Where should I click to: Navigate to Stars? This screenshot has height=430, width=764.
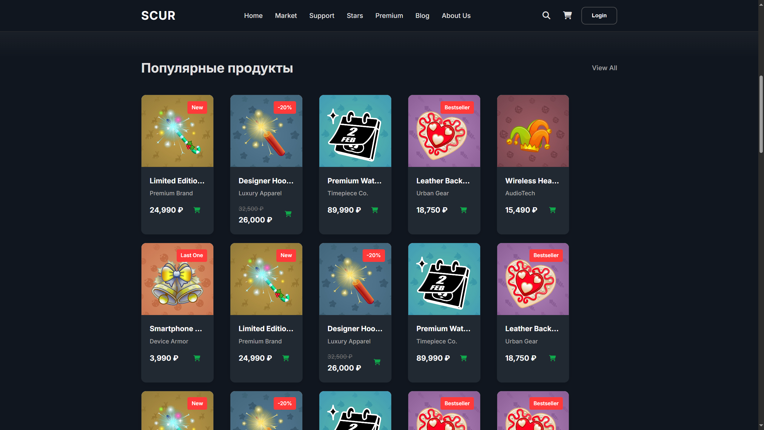[x=355, y=16]
